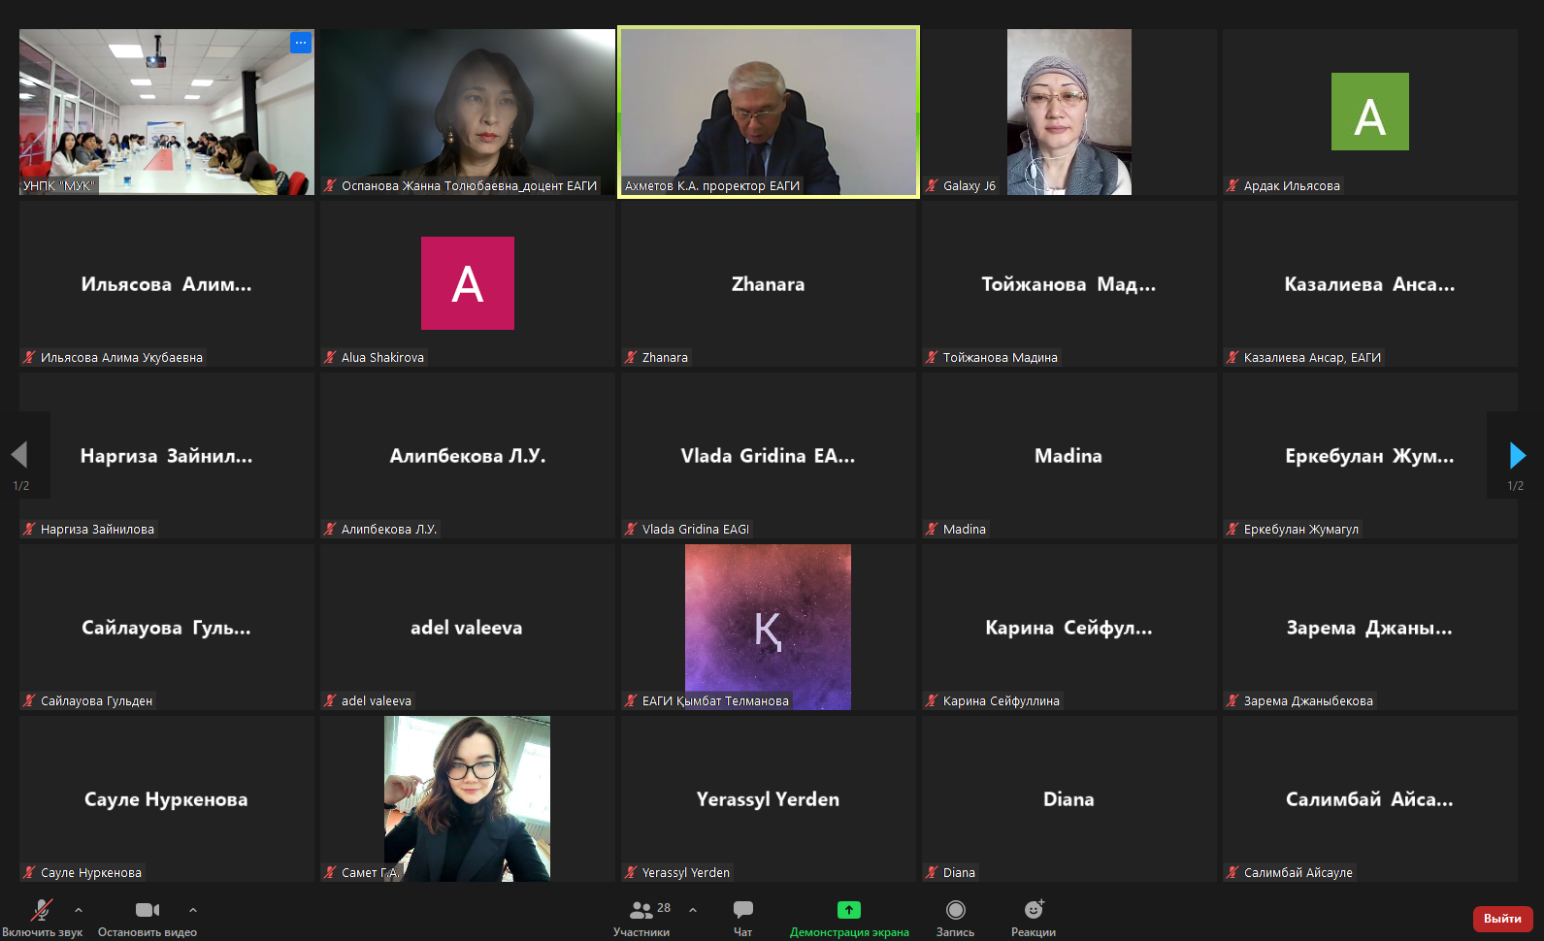Open the Участники participants panel
The height and width of the screenshot is (941, 1544).
[641, 910]
